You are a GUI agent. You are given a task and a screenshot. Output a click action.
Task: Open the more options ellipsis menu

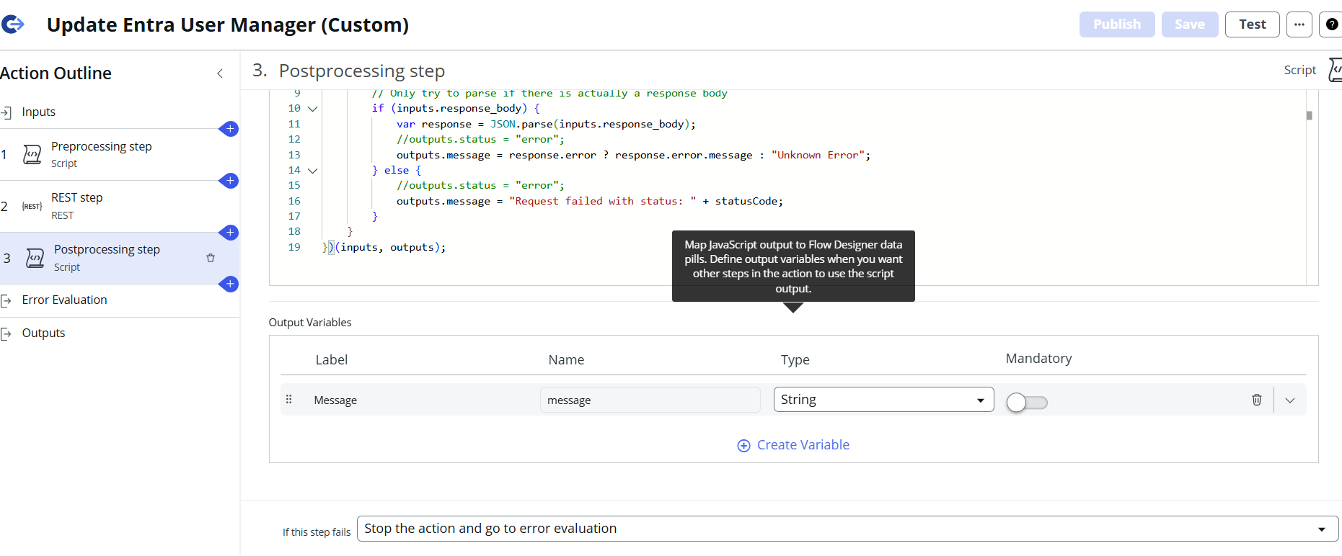[x=1299, y=24]
